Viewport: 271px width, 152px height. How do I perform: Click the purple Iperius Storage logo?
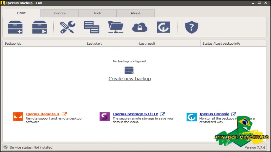[105, 116]
